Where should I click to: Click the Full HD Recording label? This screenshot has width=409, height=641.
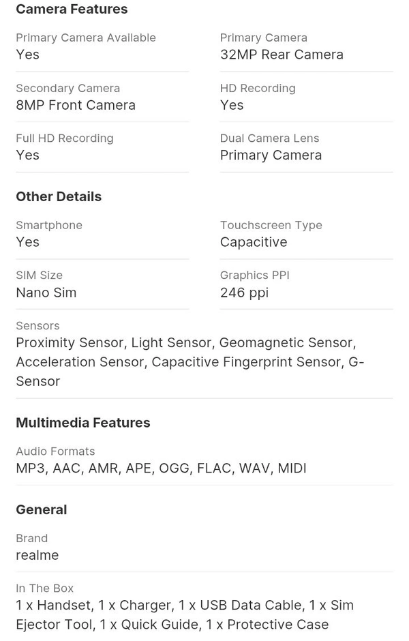pos(65,138)
